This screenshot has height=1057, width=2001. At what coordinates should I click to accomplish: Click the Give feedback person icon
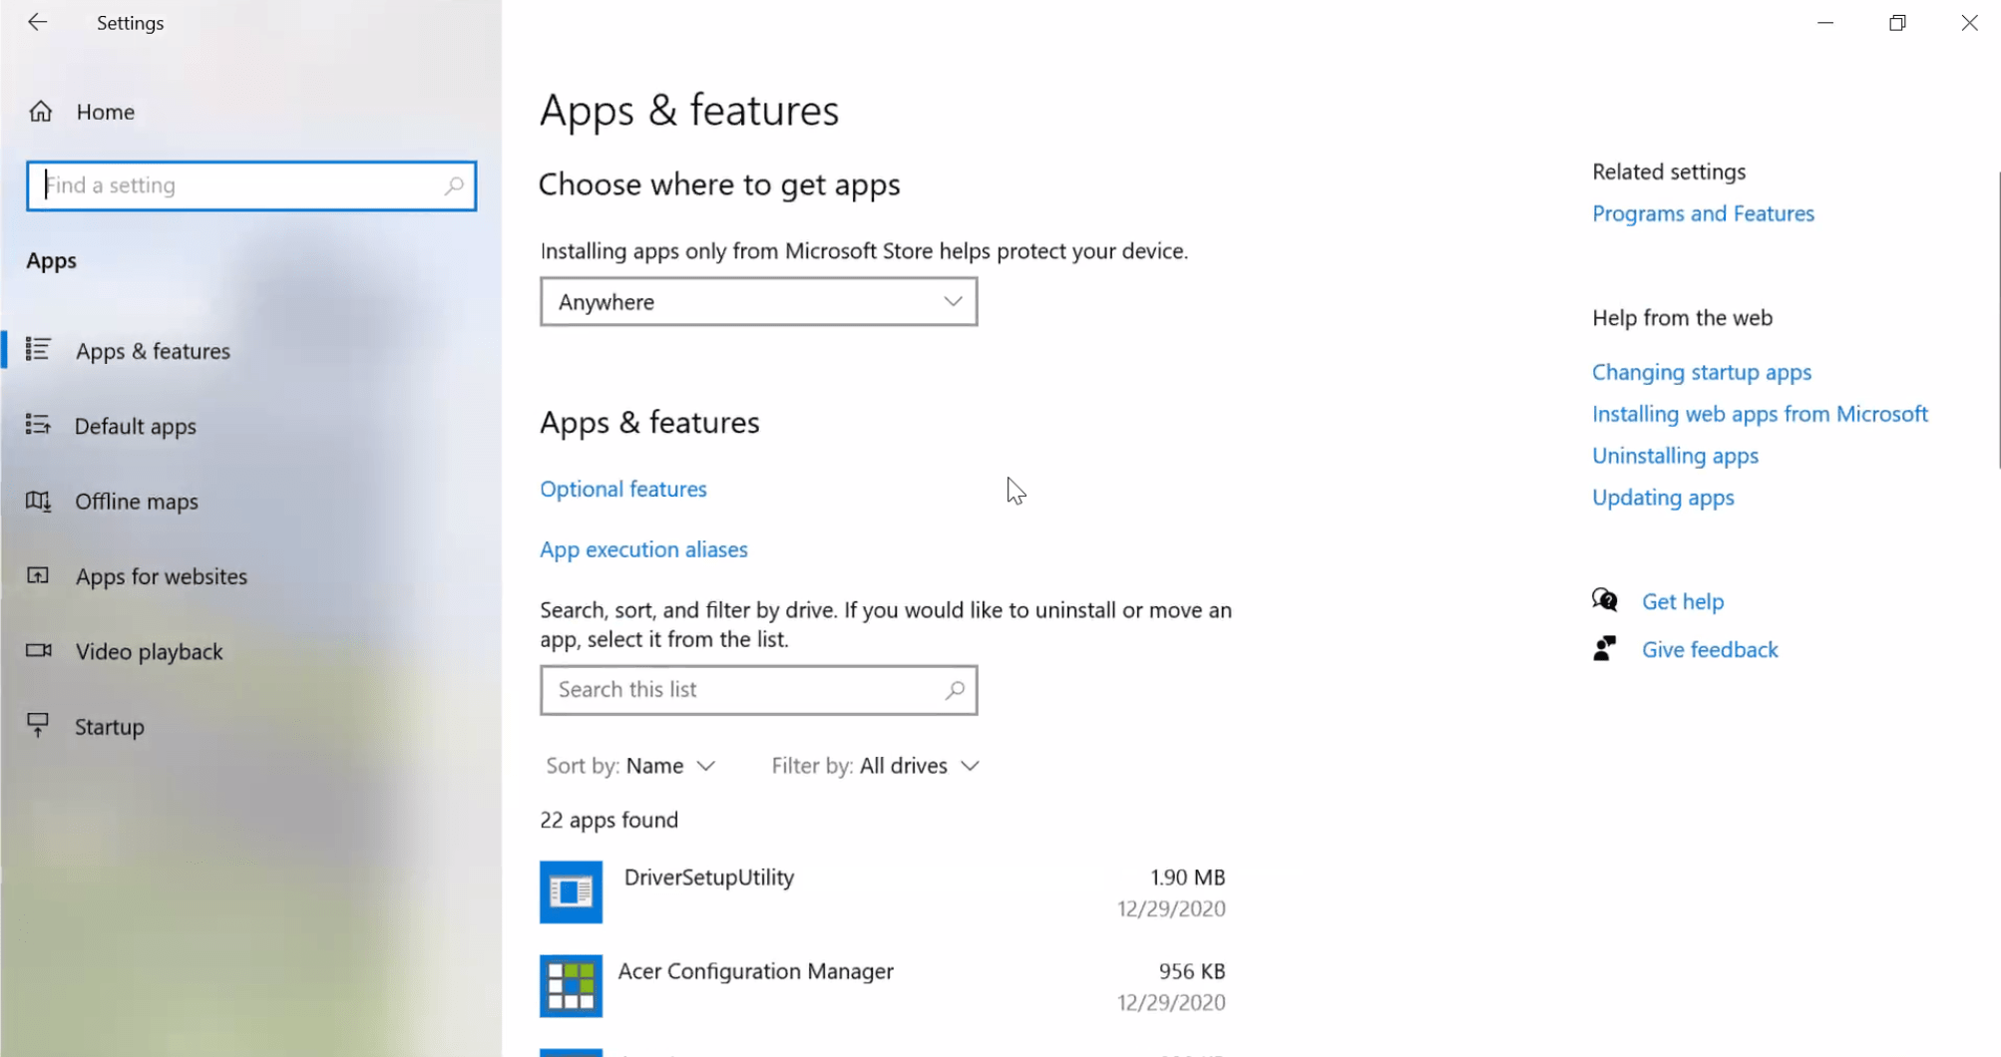1604,648
